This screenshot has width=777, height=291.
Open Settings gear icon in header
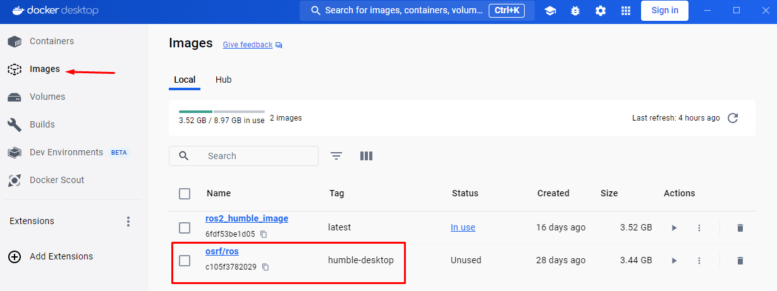click(601, 11)
